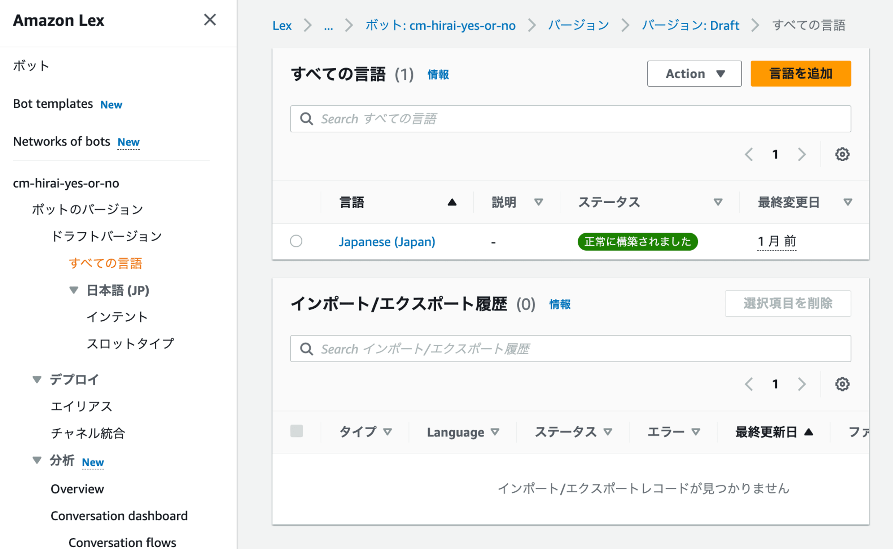Go to next page of import/export history
Image resolution: width=893 pixels, height=549 pixels.
(x=802, y=384)
